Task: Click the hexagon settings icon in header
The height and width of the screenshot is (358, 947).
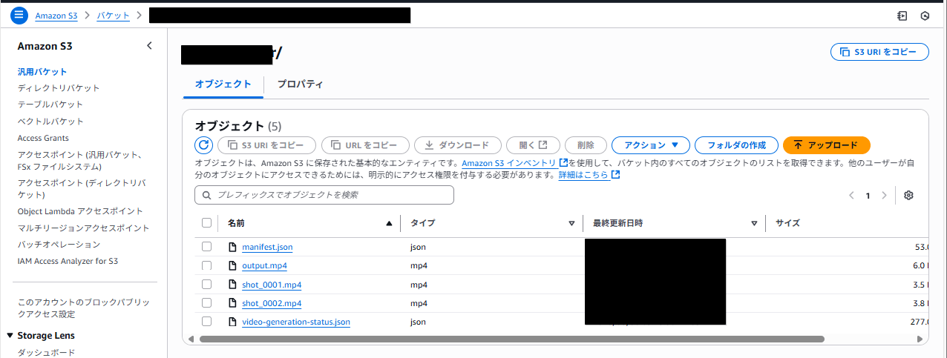Action: click(x=925, y=16)
